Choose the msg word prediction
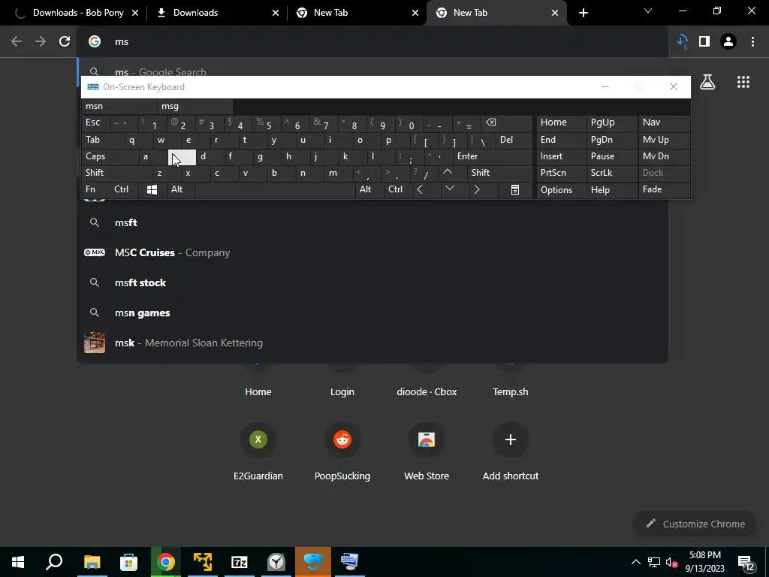 pyautogui.click(x=195, y=106)
